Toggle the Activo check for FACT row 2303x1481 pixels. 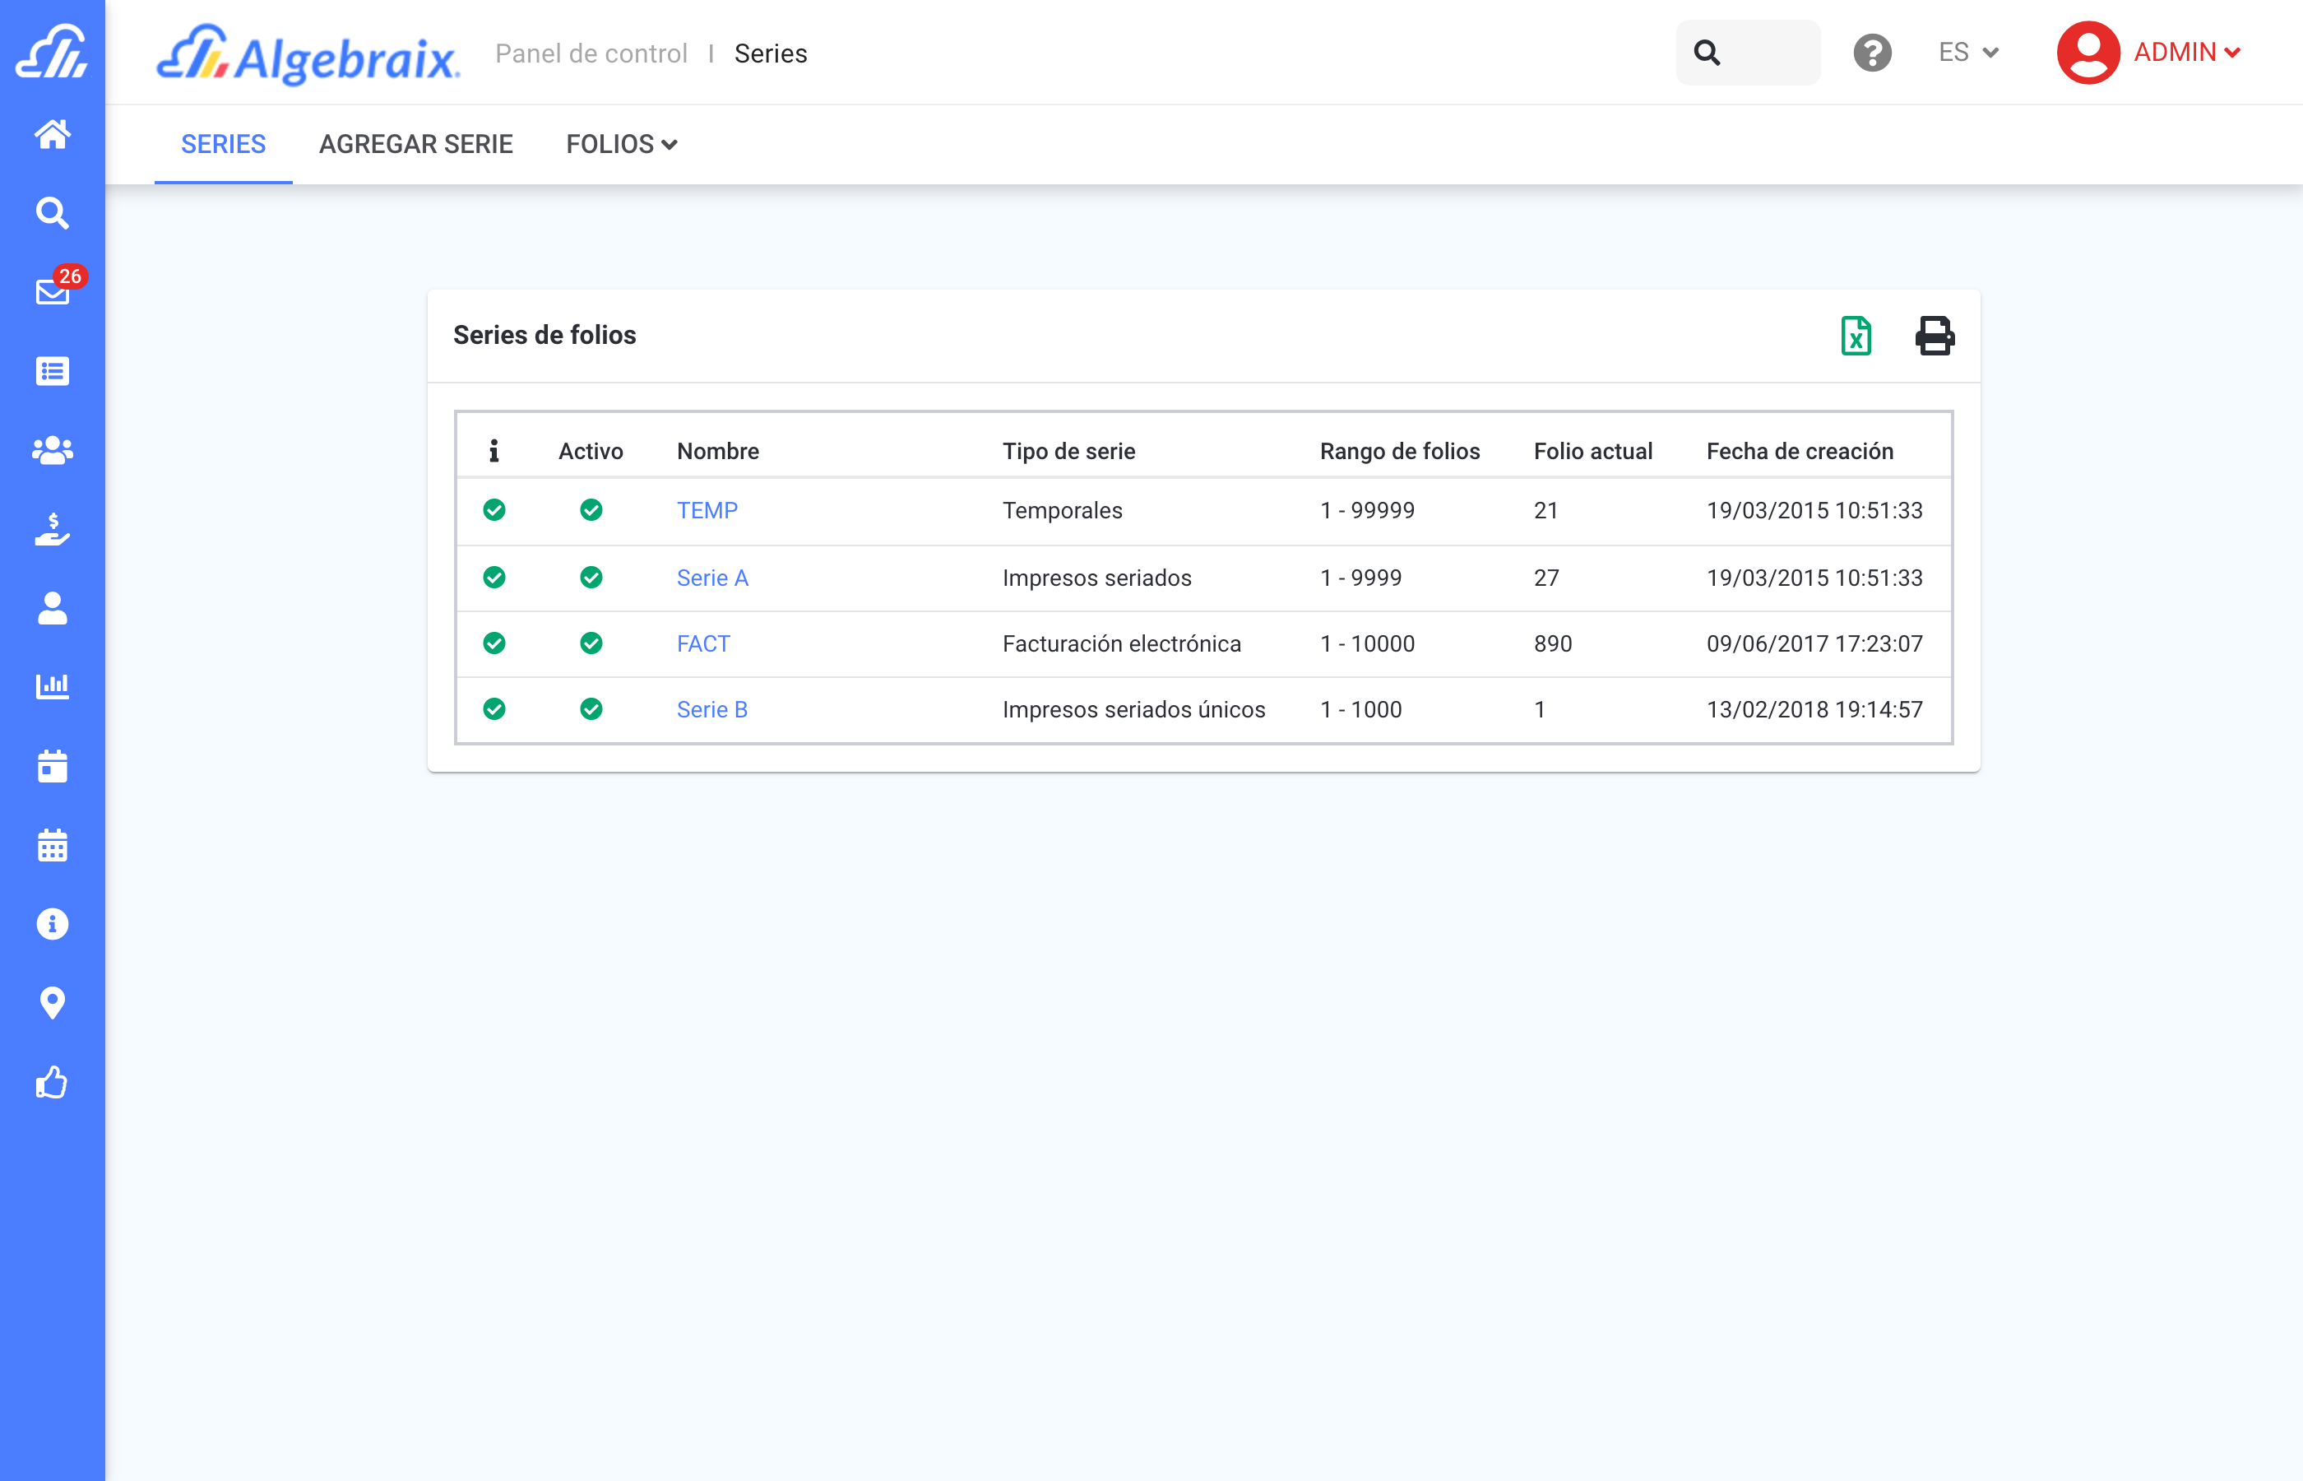pos(591,643)
